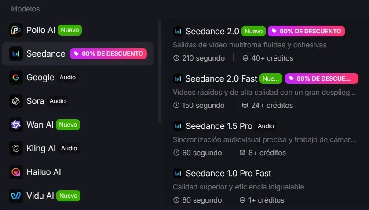This screenshot has width=369, height=210.
Task: Click clock icon in Seedance 1.5 Pro row
Action: 176,153
